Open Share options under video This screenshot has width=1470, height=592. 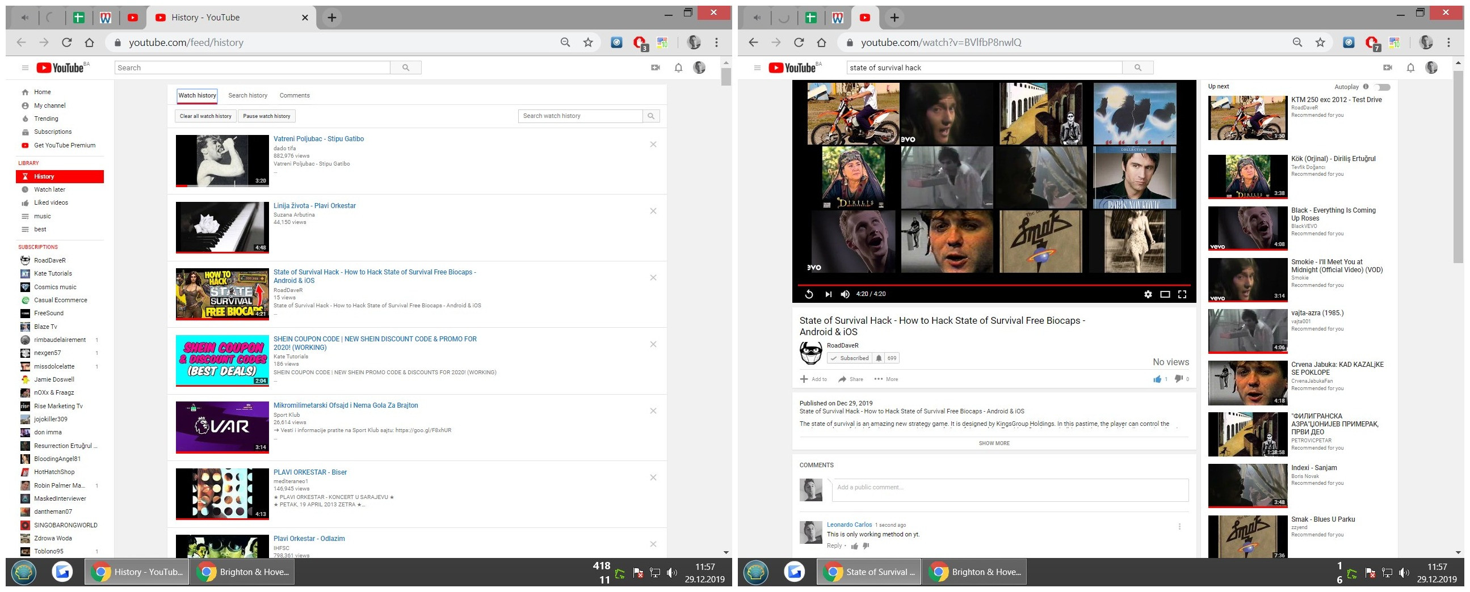click(850, 379)
